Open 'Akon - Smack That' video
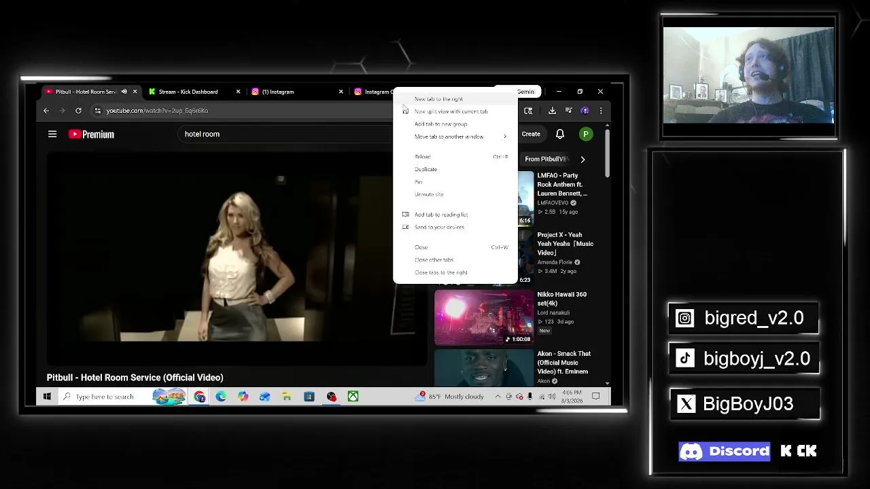Image resolution: width=870 pixels, height=489 pixels. 563,363
